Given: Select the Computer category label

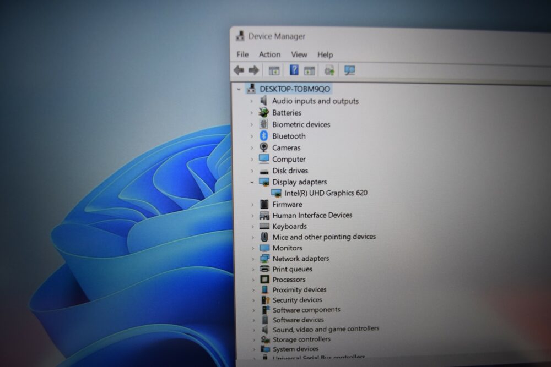Looking at the screenshot, I should [289, 160].
